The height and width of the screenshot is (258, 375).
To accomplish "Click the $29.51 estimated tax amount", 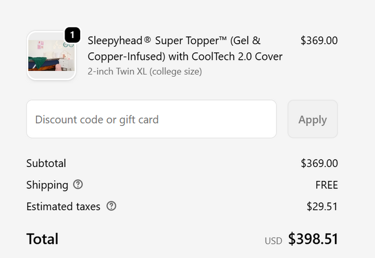I will (x=322, y=207).
